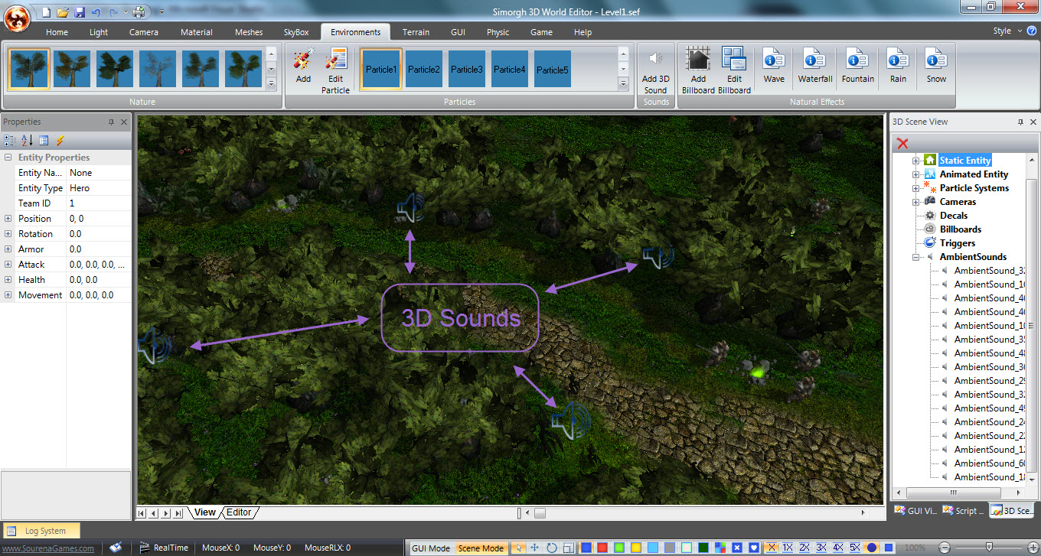Select the Particle5 preset
This screenshot has width=1041, height=556.
coord(553,70)
